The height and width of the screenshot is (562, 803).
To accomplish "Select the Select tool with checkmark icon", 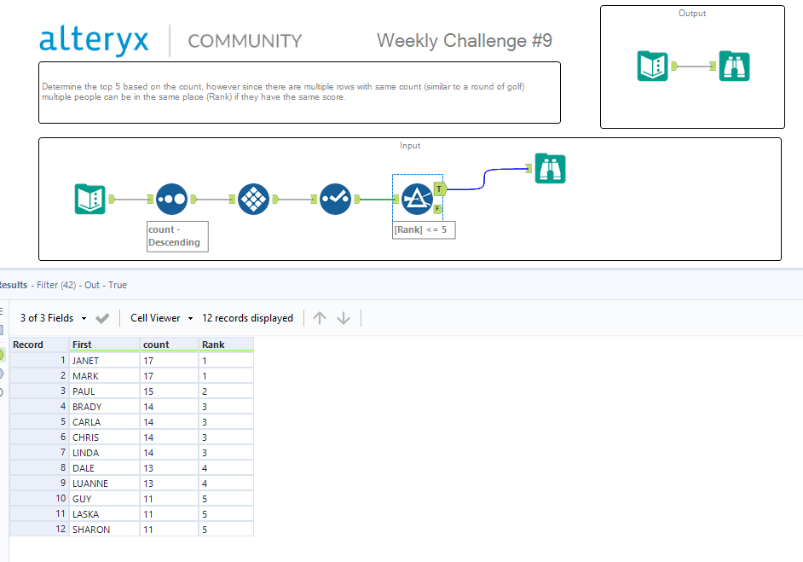I will point(336,199).
